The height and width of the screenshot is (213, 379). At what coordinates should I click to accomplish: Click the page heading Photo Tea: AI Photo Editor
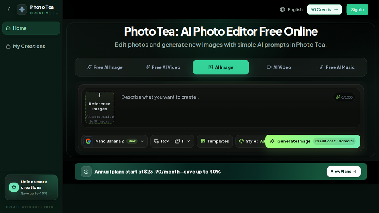[221, 31]
